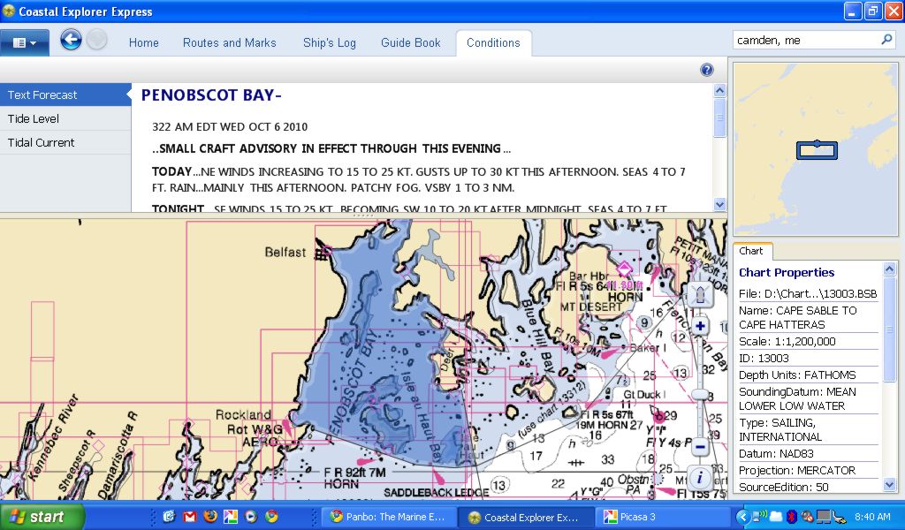Click the chart info 'i' button
This screenshot has height=530, width=905.
pos(700,478)
